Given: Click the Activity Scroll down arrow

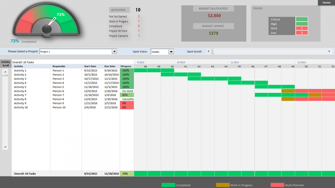Looking at the screenshot, I should (x=5, y=147).
